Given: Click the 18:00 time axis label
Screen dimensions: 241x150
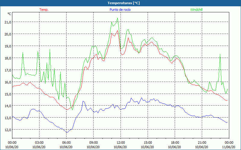Looking at the screenshot, I should (175, 143).
